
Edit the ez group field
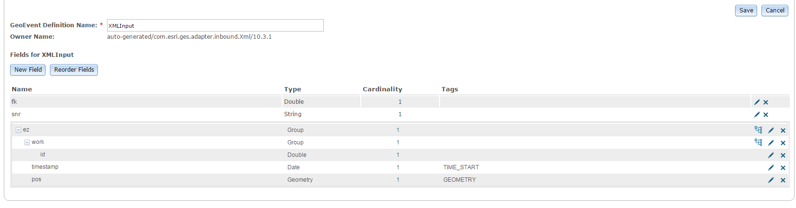pos(771,130)
